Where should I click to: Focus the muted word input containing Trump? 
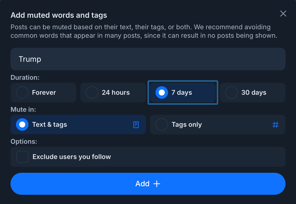148,59
